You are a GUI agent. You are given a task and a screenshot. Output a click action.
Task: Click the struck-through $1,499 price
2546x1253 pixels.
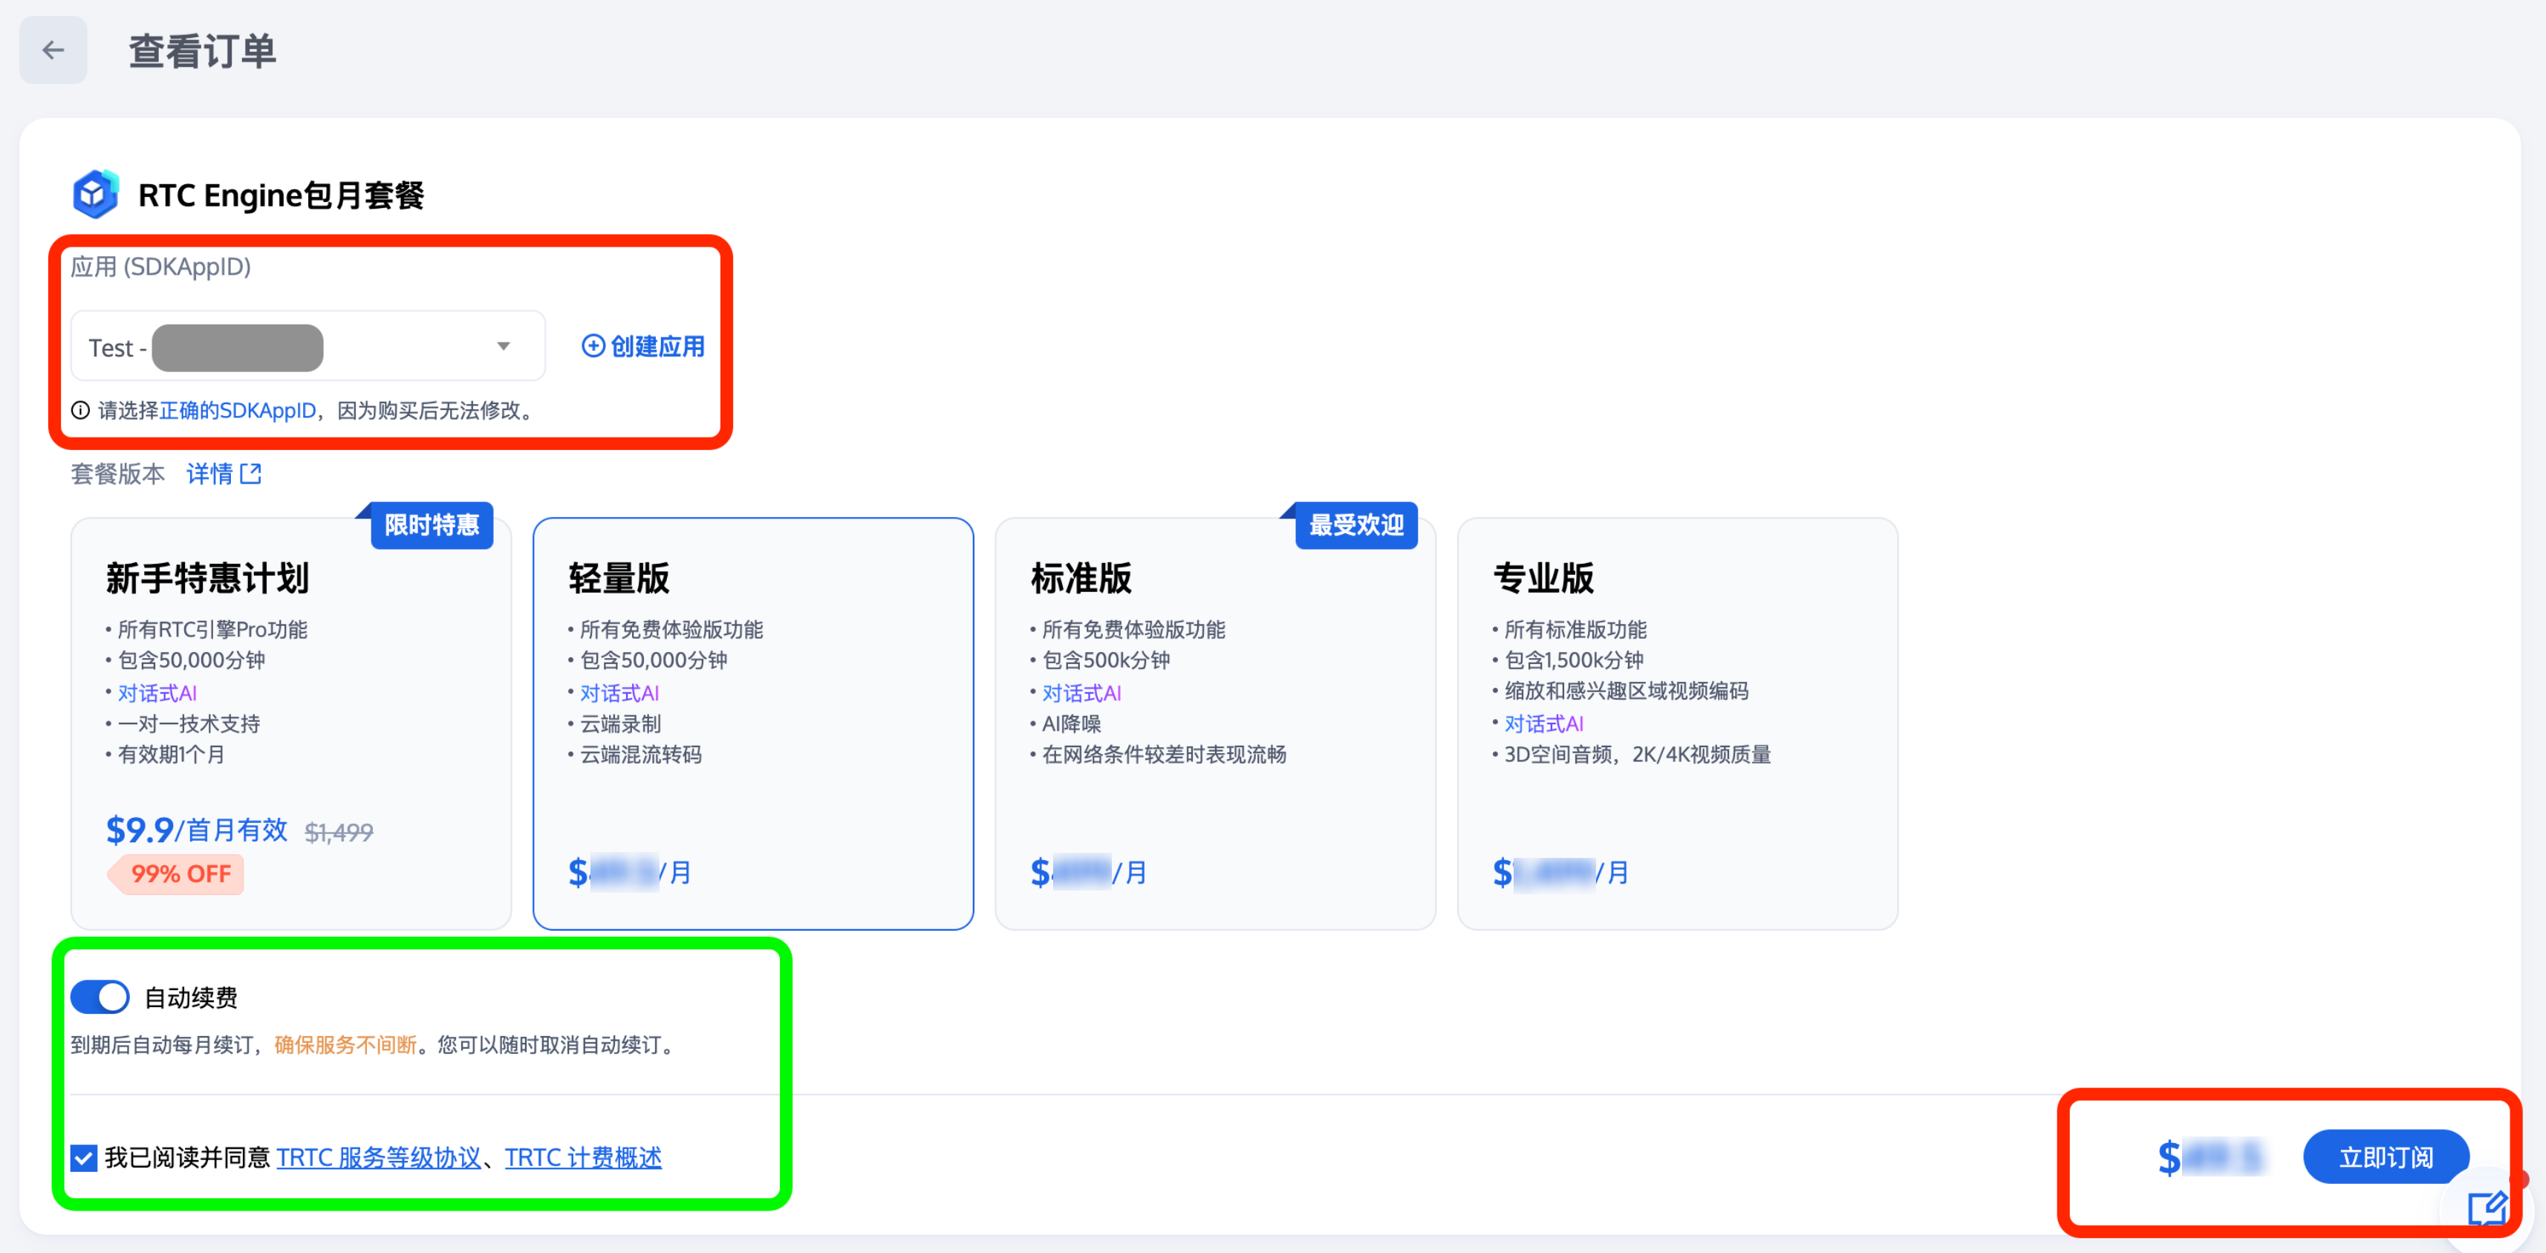pos(339,833)
